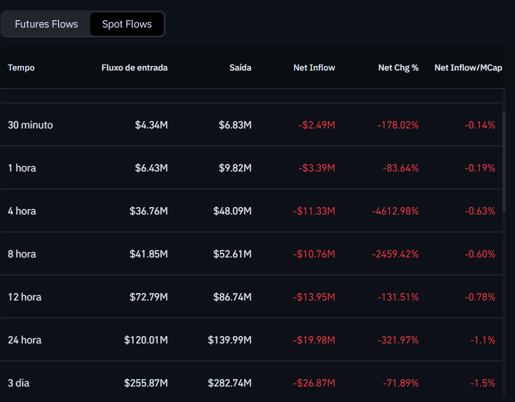The width and height of the screenshot is (515, 402).
Task: Select the Spot Flows tab
Action: 127,24
